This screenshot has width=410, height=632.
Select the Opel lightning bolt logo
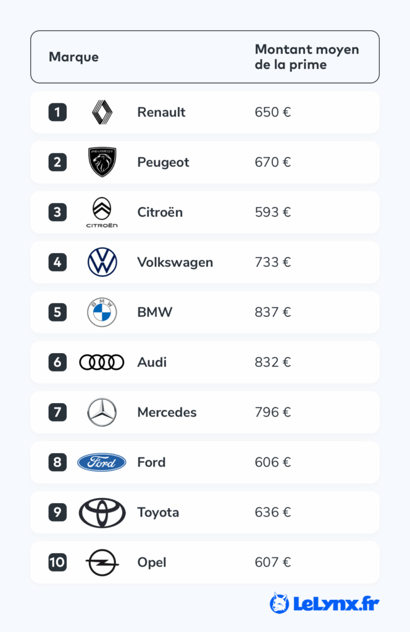pyautogui.click(x=102, y=562)
